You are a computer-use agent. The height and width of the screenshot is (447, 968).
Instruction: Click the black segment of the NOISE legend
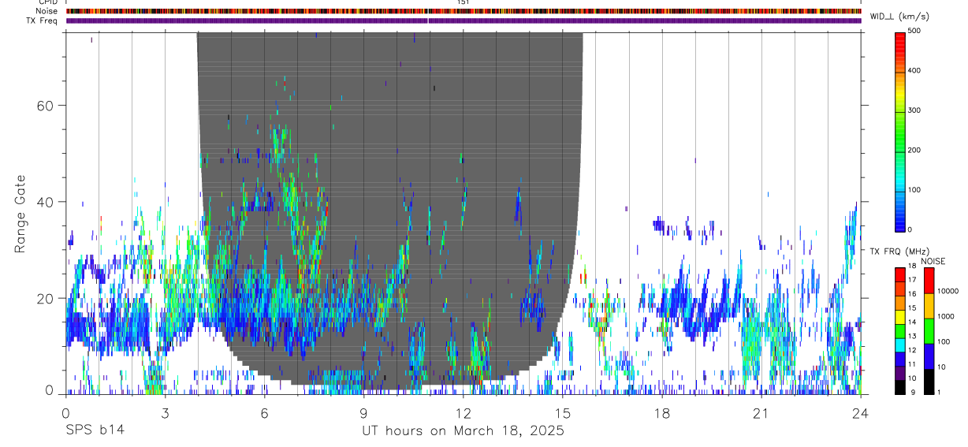tap(929, 382)
